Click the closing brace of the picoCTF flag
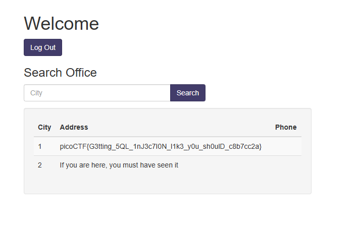The height and width of the screenshot is (225, 358). click(261, 146)
